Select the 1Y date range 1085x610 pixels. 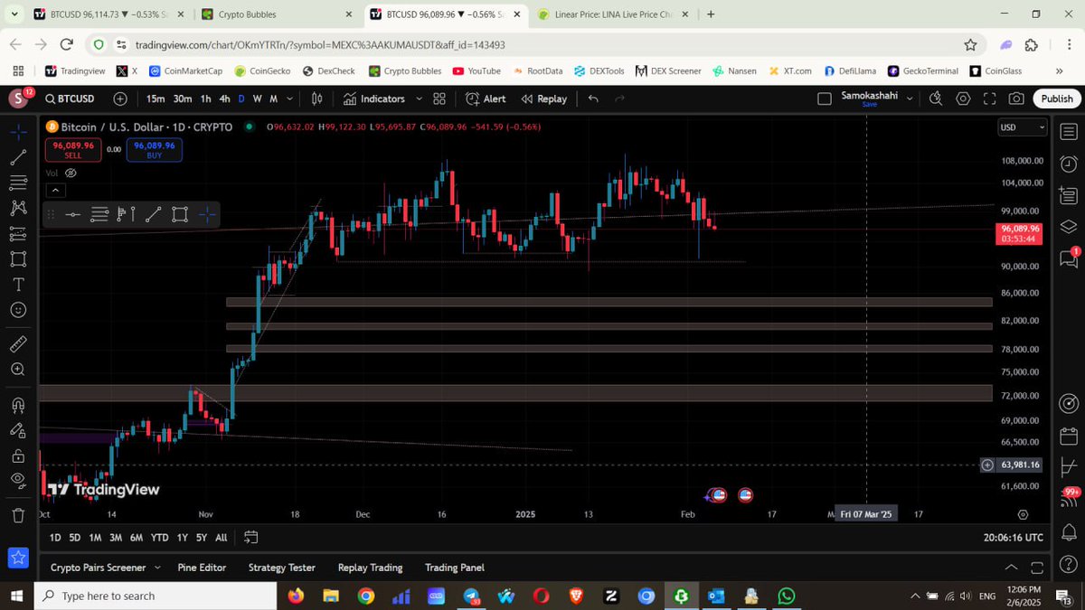(x=181, y=537)
